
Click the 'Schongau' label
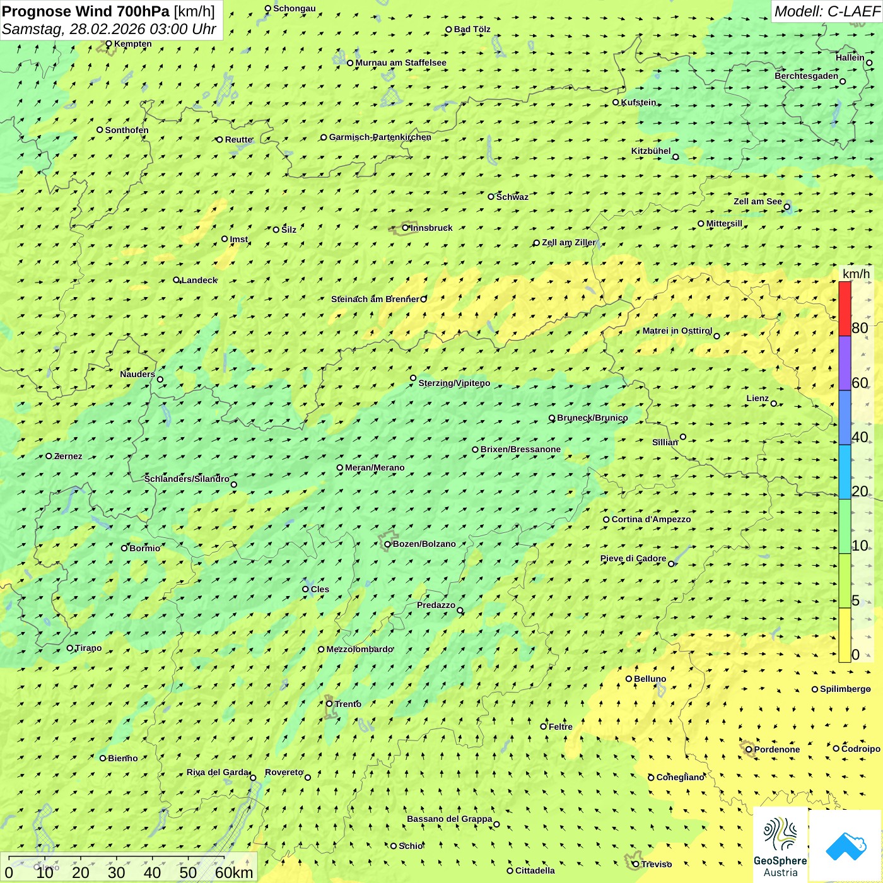coord(295,8)
